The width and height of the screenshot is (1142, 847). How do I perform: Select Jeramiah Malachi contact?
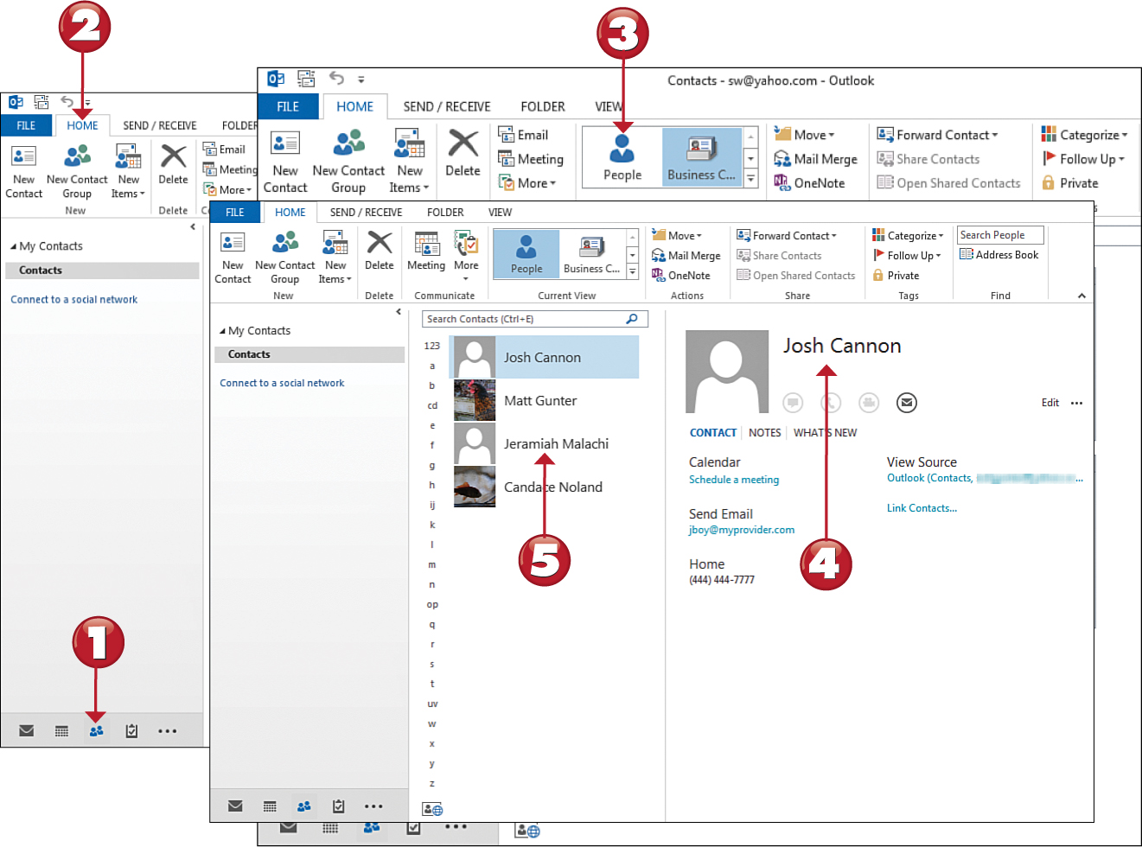pyautogui.click(x=545, y=443)
